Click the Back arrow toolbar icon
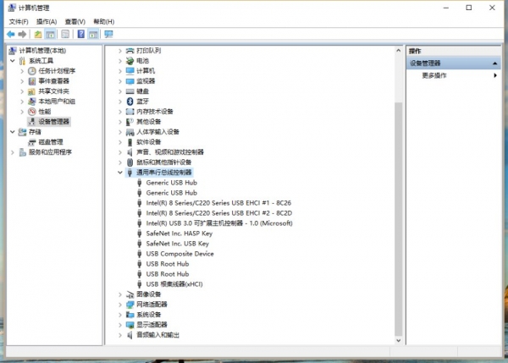 9,34
